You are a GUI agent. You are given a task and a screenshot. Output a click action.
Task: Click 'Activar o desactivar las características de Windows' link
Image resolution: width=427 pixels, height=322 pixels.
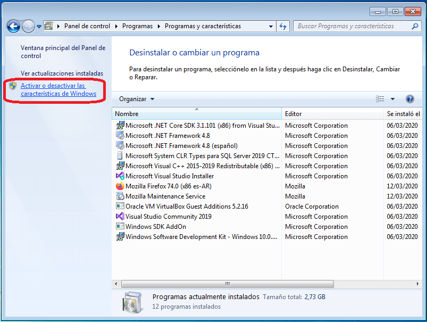click(x=58, y=89)
